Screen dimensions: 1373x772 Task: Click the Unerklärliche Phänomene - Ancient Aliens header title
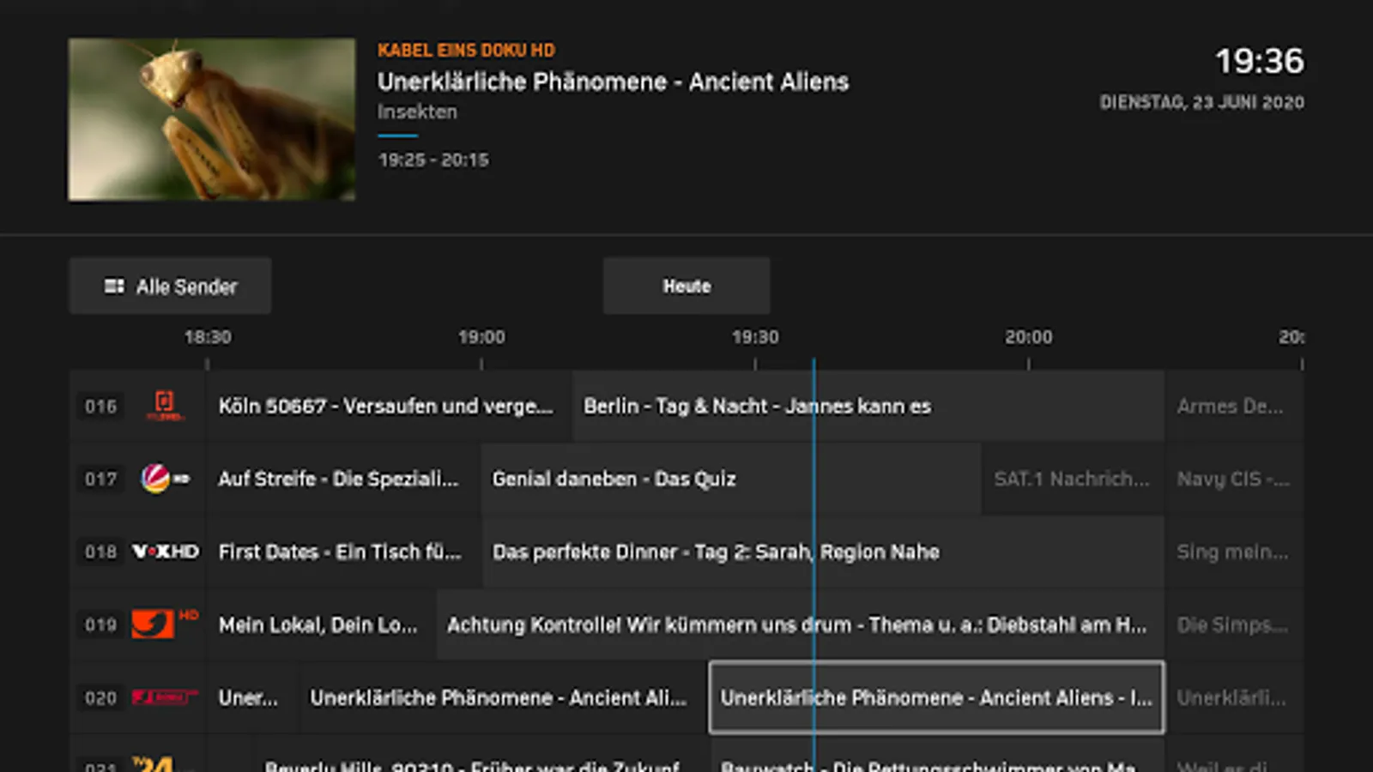coord(614,81)
